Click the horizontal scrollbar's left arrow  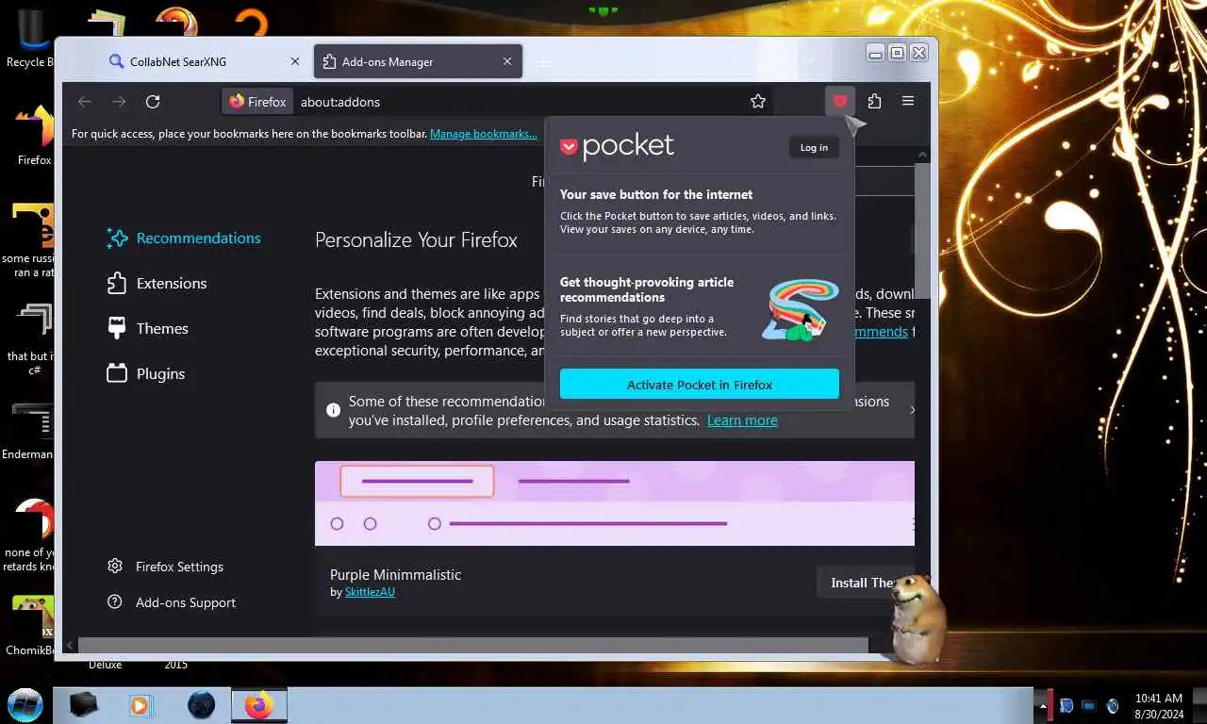pos(70,646)
